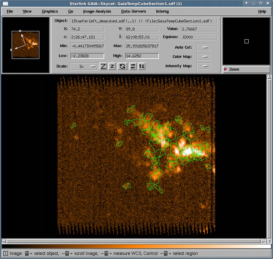Screen dimensions: 273x259
Task: Click the flip horizontal arrows icon
Action: (x=133, y=66)
